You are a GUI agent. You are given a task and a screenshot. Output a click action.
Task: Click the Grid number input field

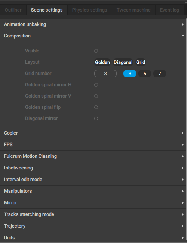(x=105, y=73)
